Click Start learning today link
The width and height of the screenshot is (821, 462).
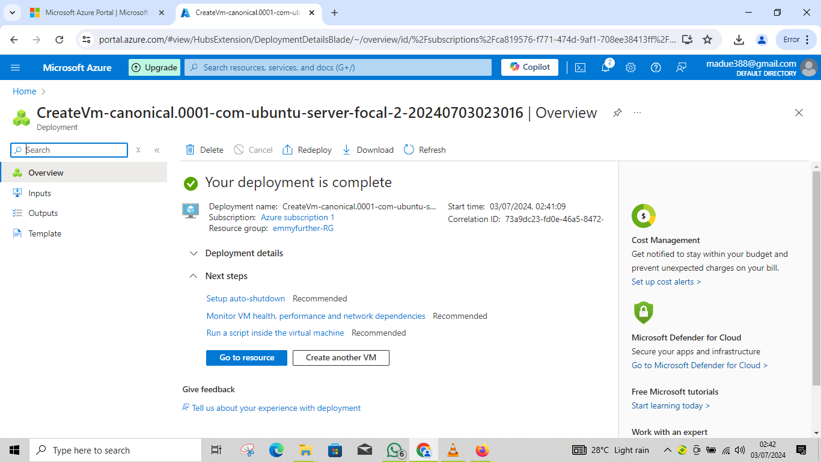(x=671, y=405)
